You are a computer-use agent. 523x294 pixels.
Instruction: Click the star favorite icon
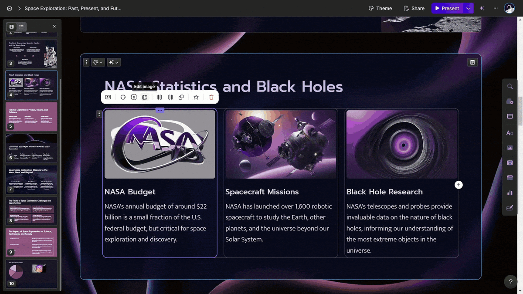tap(196, 97)
